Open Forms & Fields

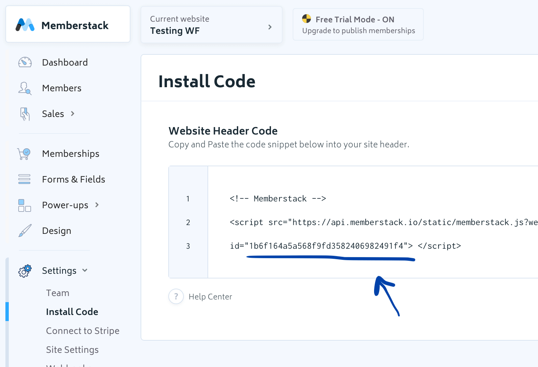click(x=74, y=179)
